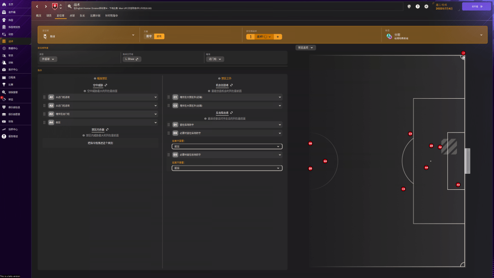
Task: Open 外弧球 delivery type dropdown
Action: 48,59
